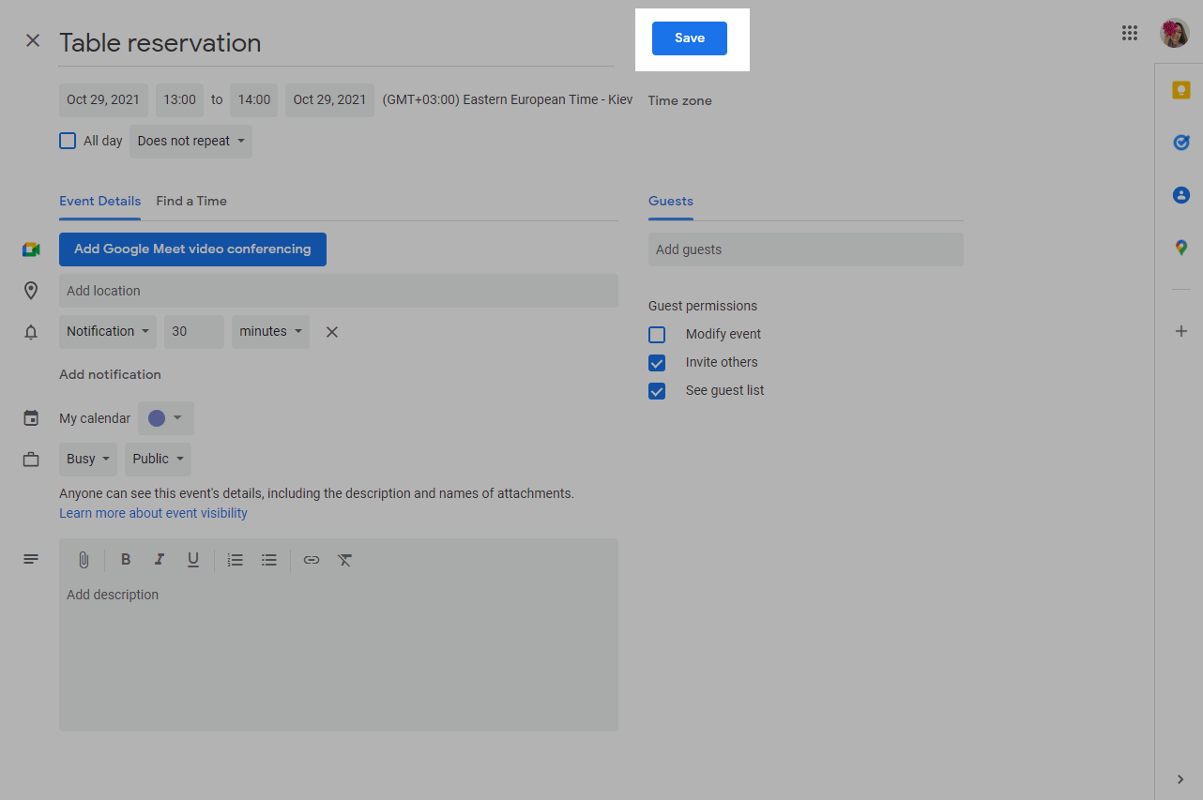Open Google Keep in side panel

pos(1181,90)
